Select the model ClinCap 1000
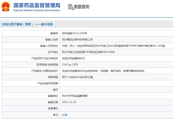Viewport: 173px width, 120px height. (70, 64)
